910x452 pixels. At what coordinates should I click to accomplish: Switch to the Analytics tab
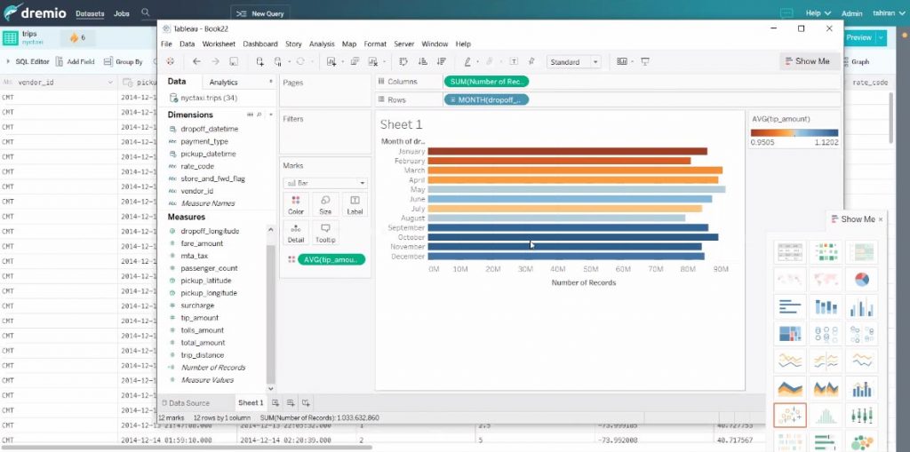point(224,83)
